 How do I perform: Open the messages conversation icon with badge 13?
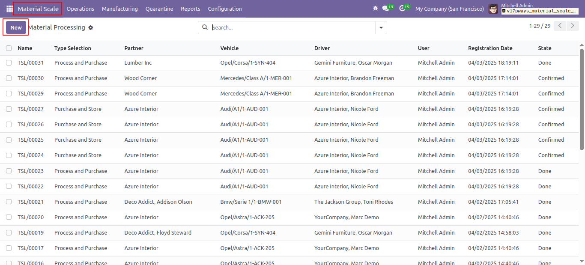(387, 9)
